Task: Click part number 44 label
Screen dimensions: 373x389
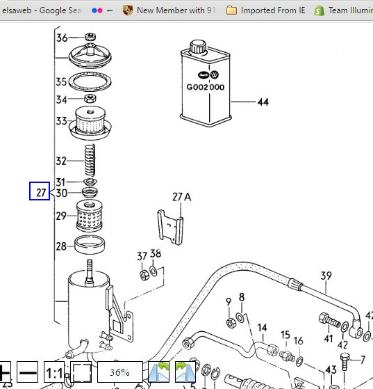Action: (x=263, y=102)
